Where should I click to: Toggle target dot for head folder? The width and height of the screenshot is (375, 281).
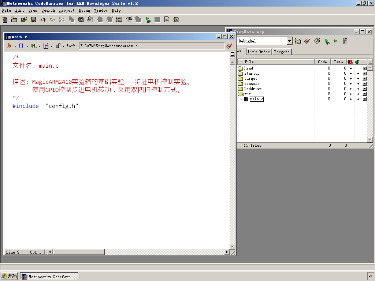[x=350, y=68]
